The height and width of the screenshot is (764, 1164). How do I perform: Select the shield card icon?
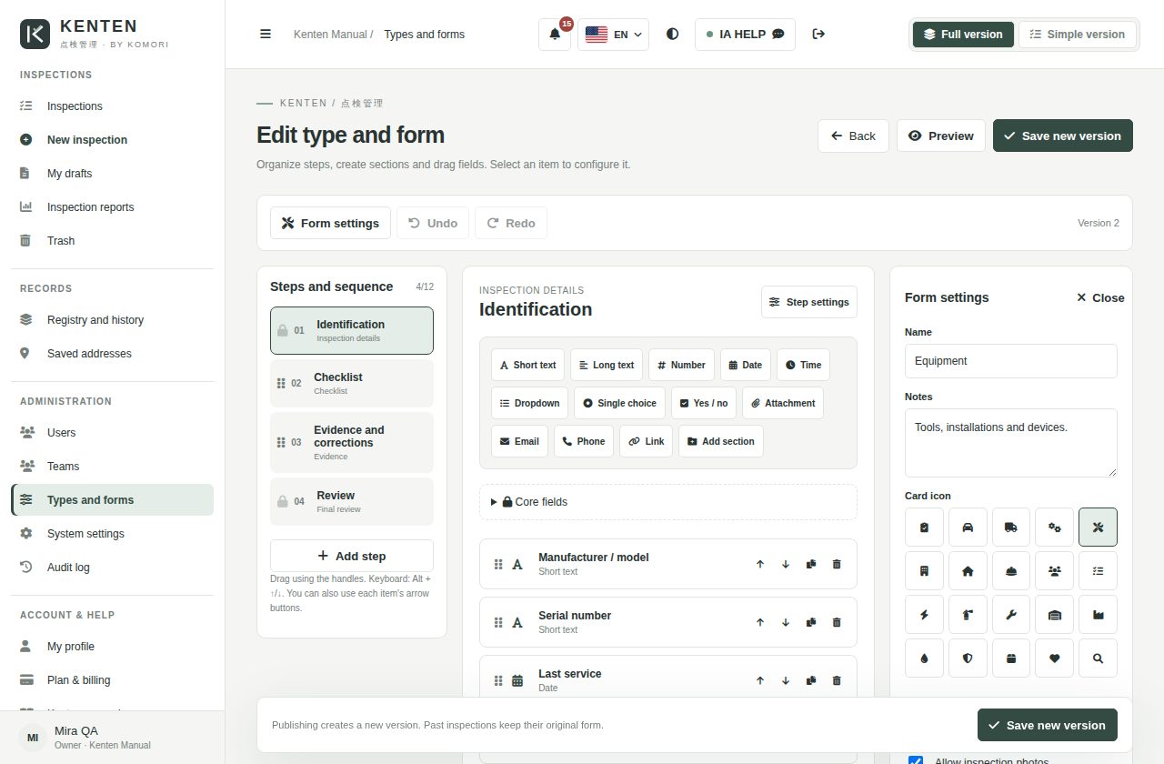(x=968, y=658)
